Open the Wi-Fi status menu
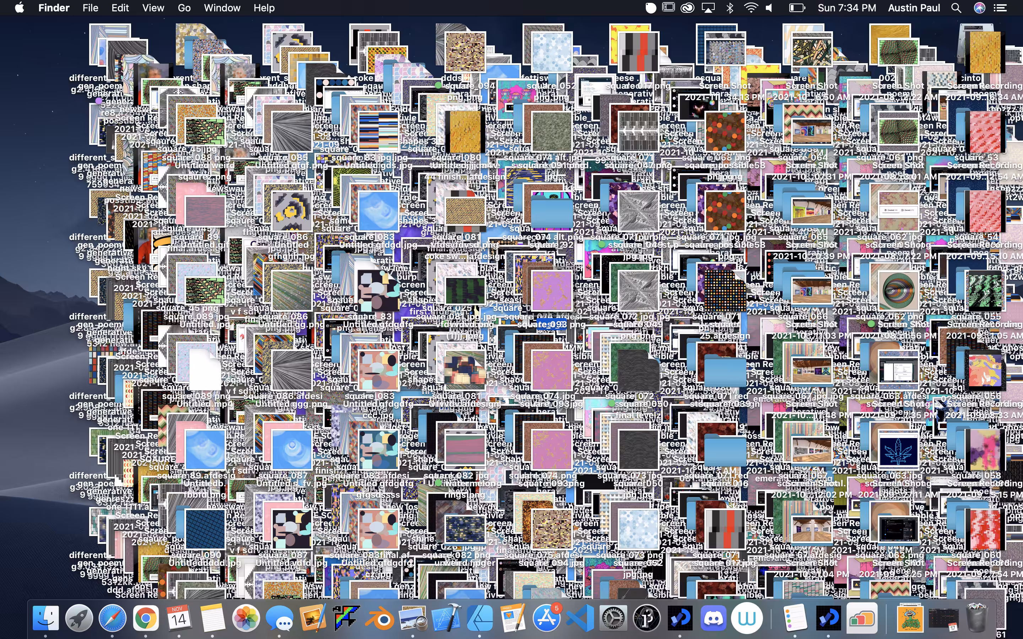This screenshot has height=639, width=1023. 751,7
